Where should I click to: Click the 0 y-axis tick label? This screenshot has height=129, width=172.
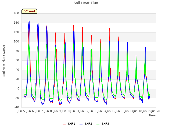click(18, 88)
